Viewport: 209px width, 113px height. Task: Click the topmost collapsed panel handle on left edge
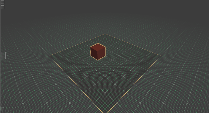pyautogui.click(x=2, y=2)
